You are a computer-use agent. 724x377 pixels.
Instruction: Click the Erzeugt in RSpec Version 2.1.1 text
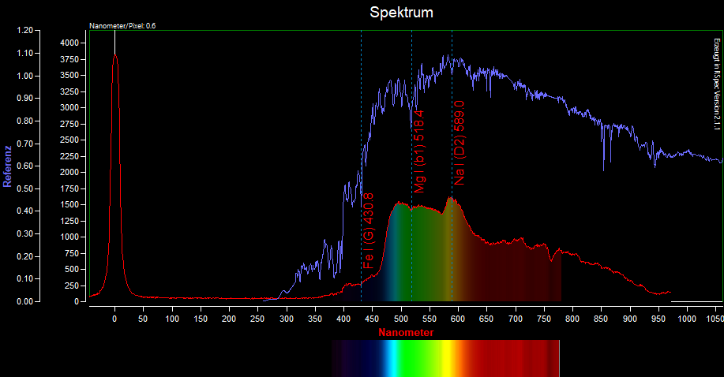tap(717, 84)
